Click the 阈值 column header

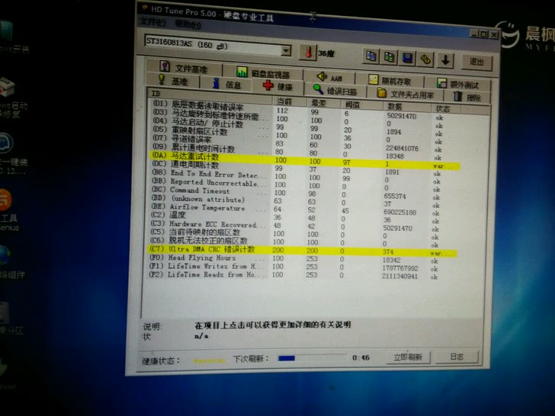[361, 104]
